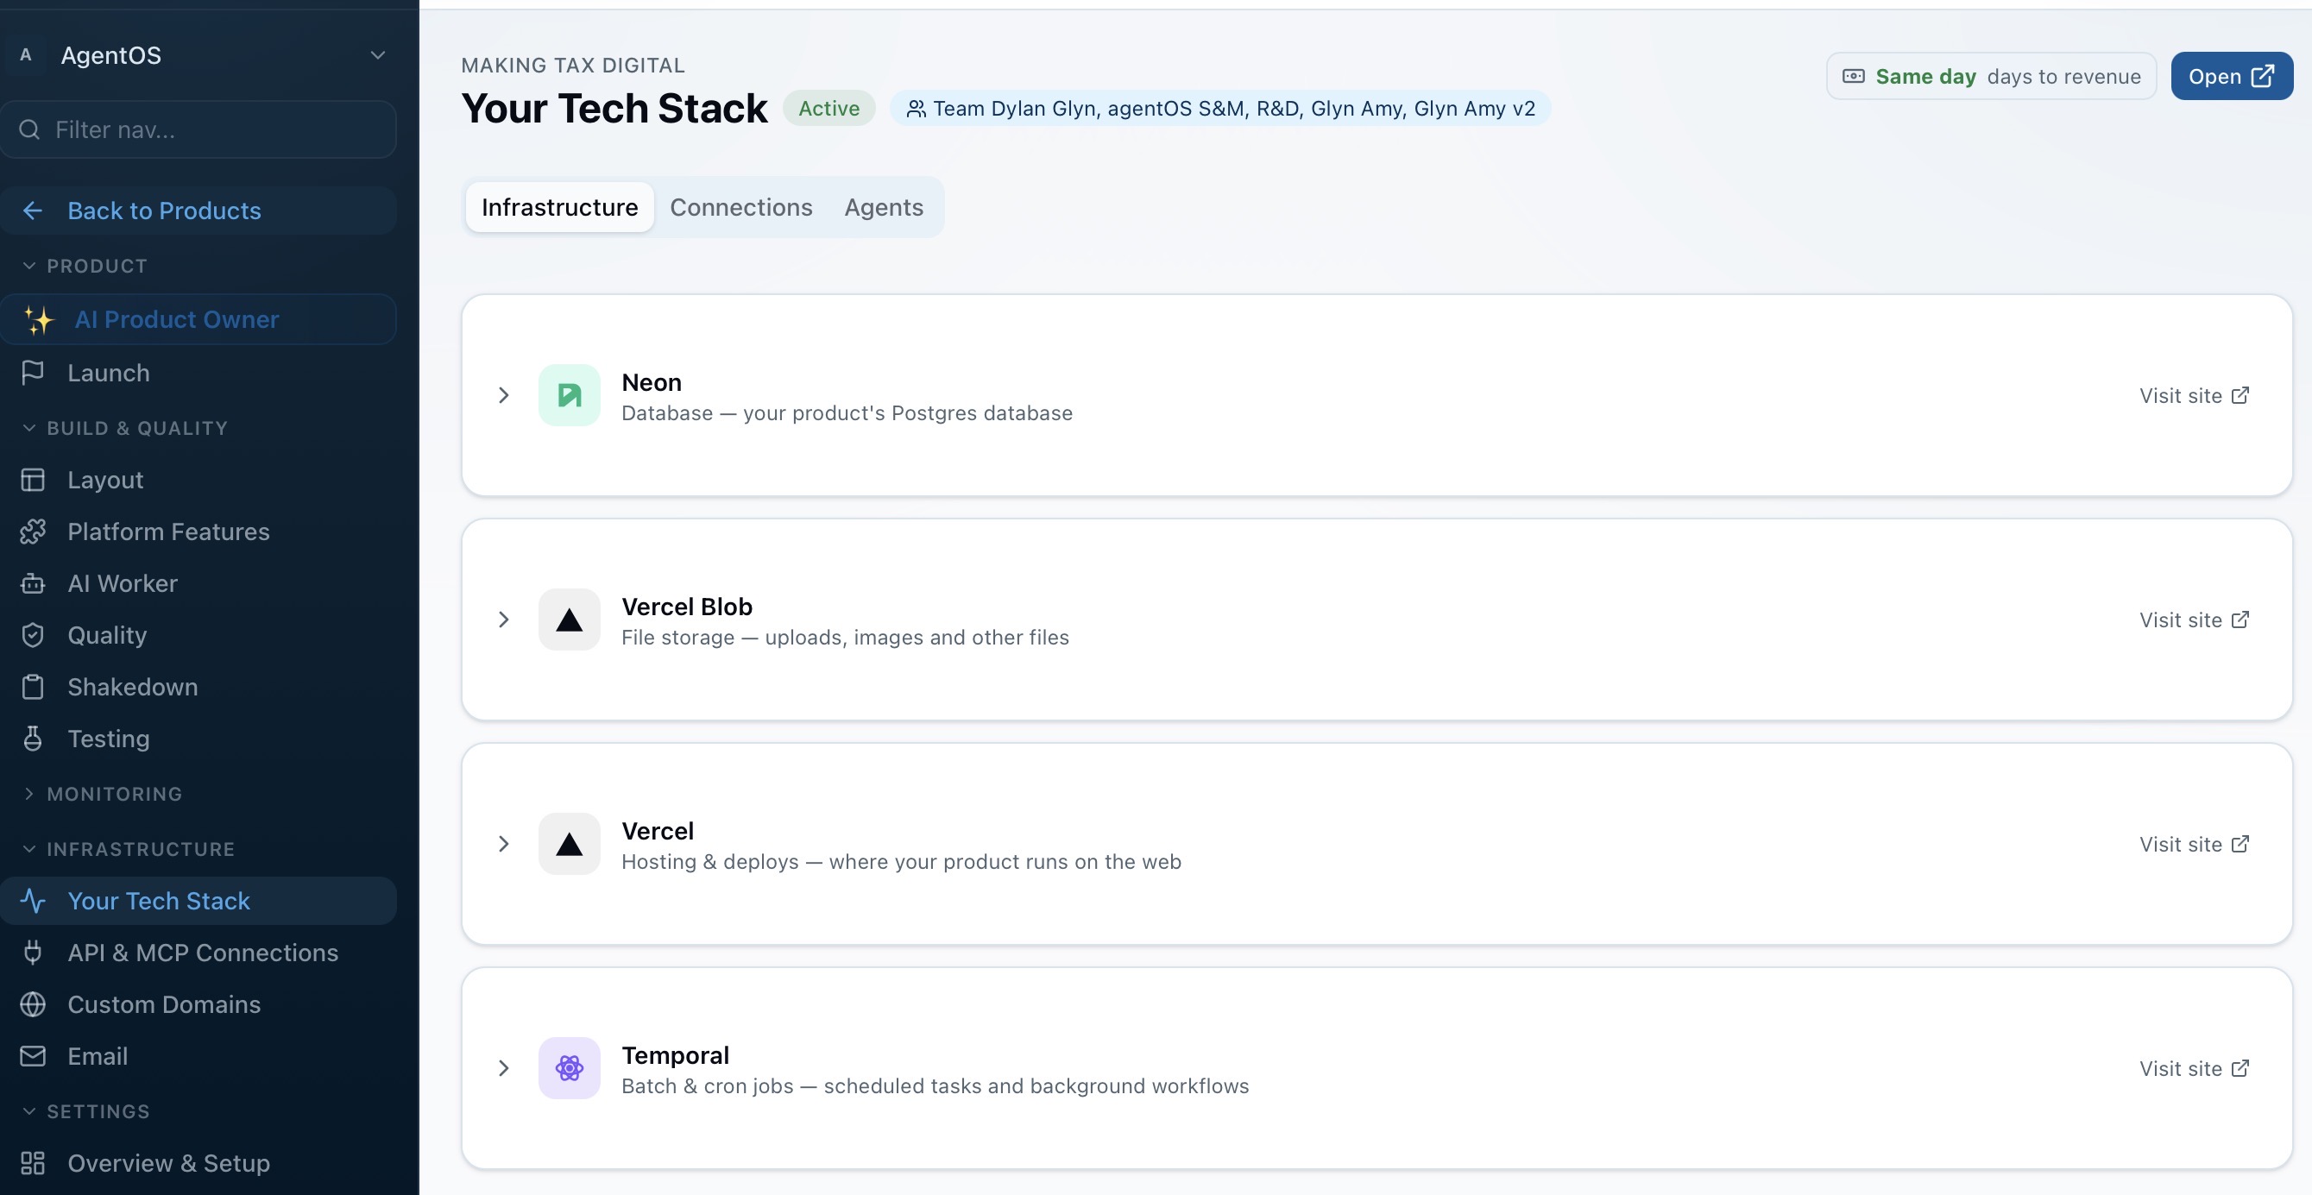Click the AI Product Owner sparkle icon
2312x1195 pixels.
[x=39, y=319]
